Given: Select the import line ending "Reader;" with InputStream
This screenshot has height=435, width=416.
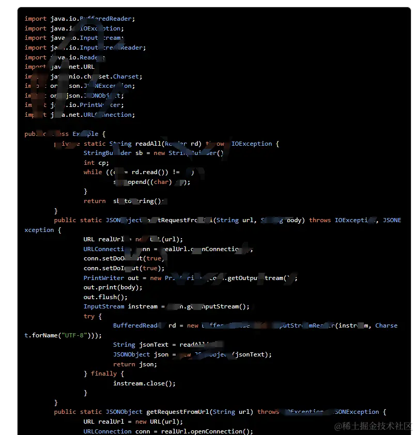Looking at the screenshot, I should tap(85, 48).
